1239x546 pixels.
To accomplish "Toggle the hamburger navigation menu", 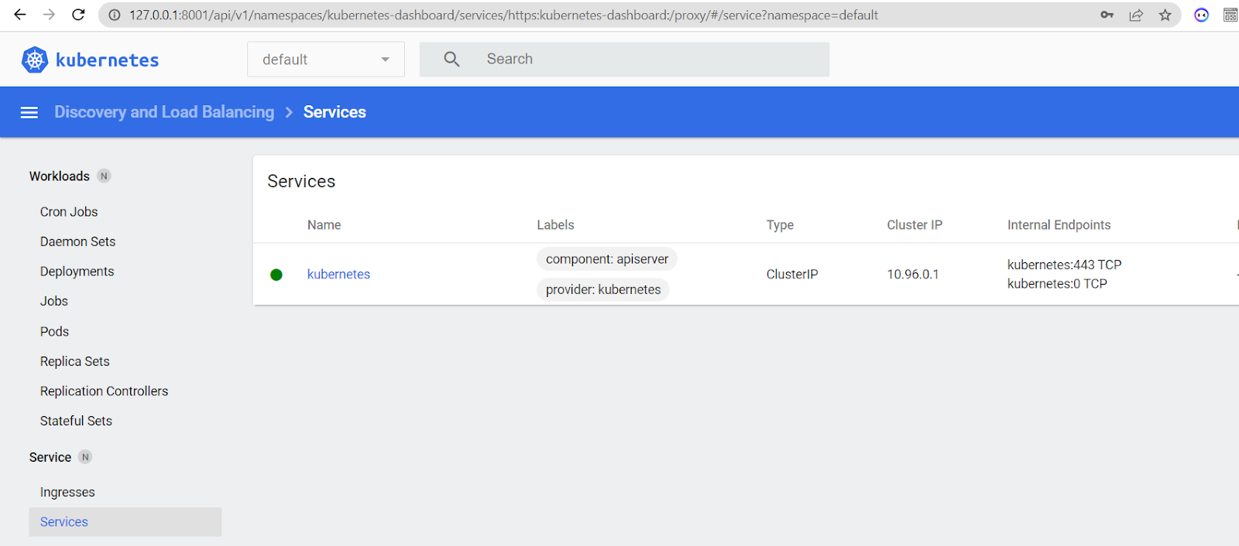I will pos(29,113).
